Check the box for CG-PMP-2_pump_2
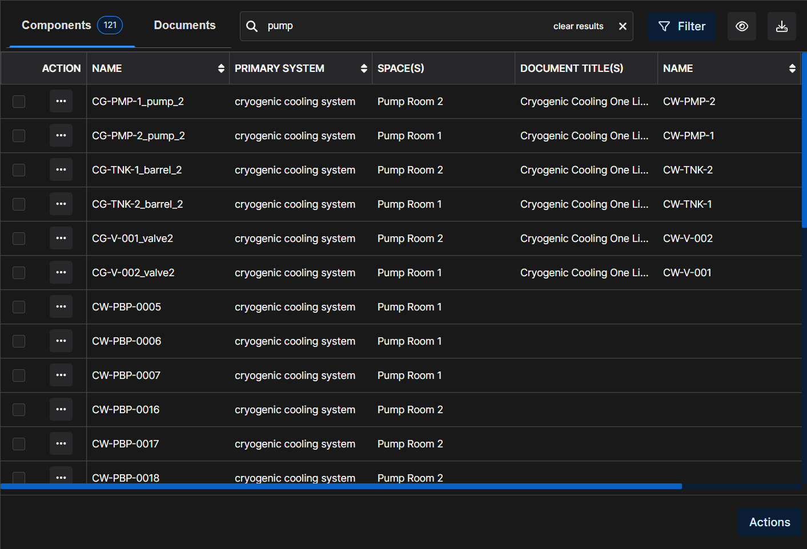Viewport: 807px width, 549px height. click(19, 136)
